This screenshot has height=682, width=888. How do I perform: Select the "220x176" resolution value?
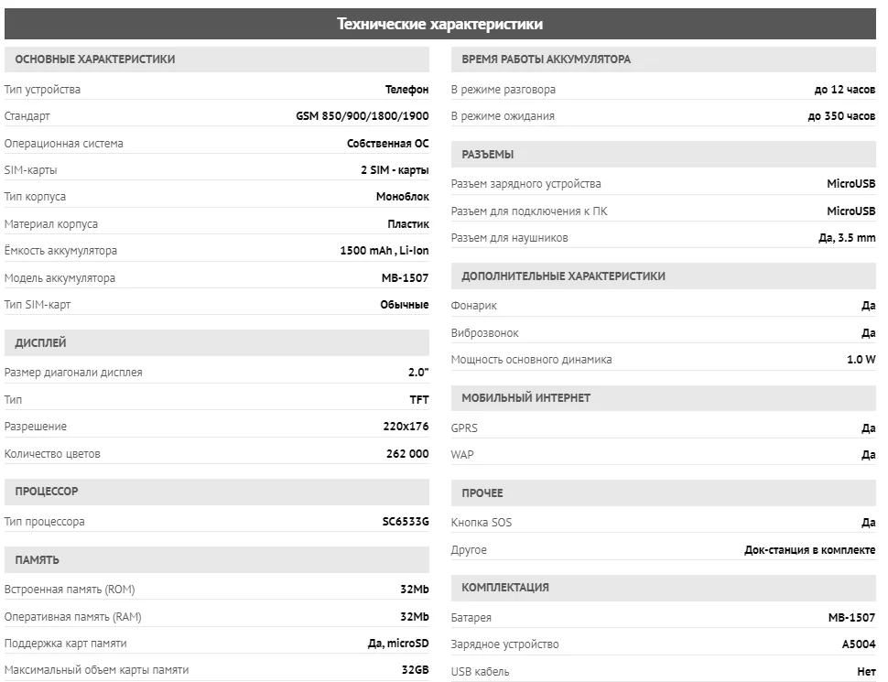[406, 427]
